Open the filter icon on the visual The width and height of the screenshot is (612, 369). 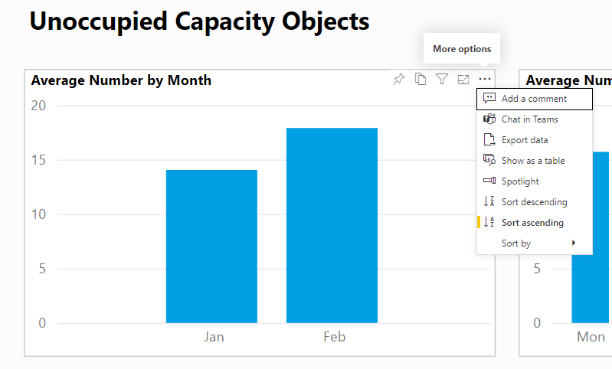tap(442, 80)
